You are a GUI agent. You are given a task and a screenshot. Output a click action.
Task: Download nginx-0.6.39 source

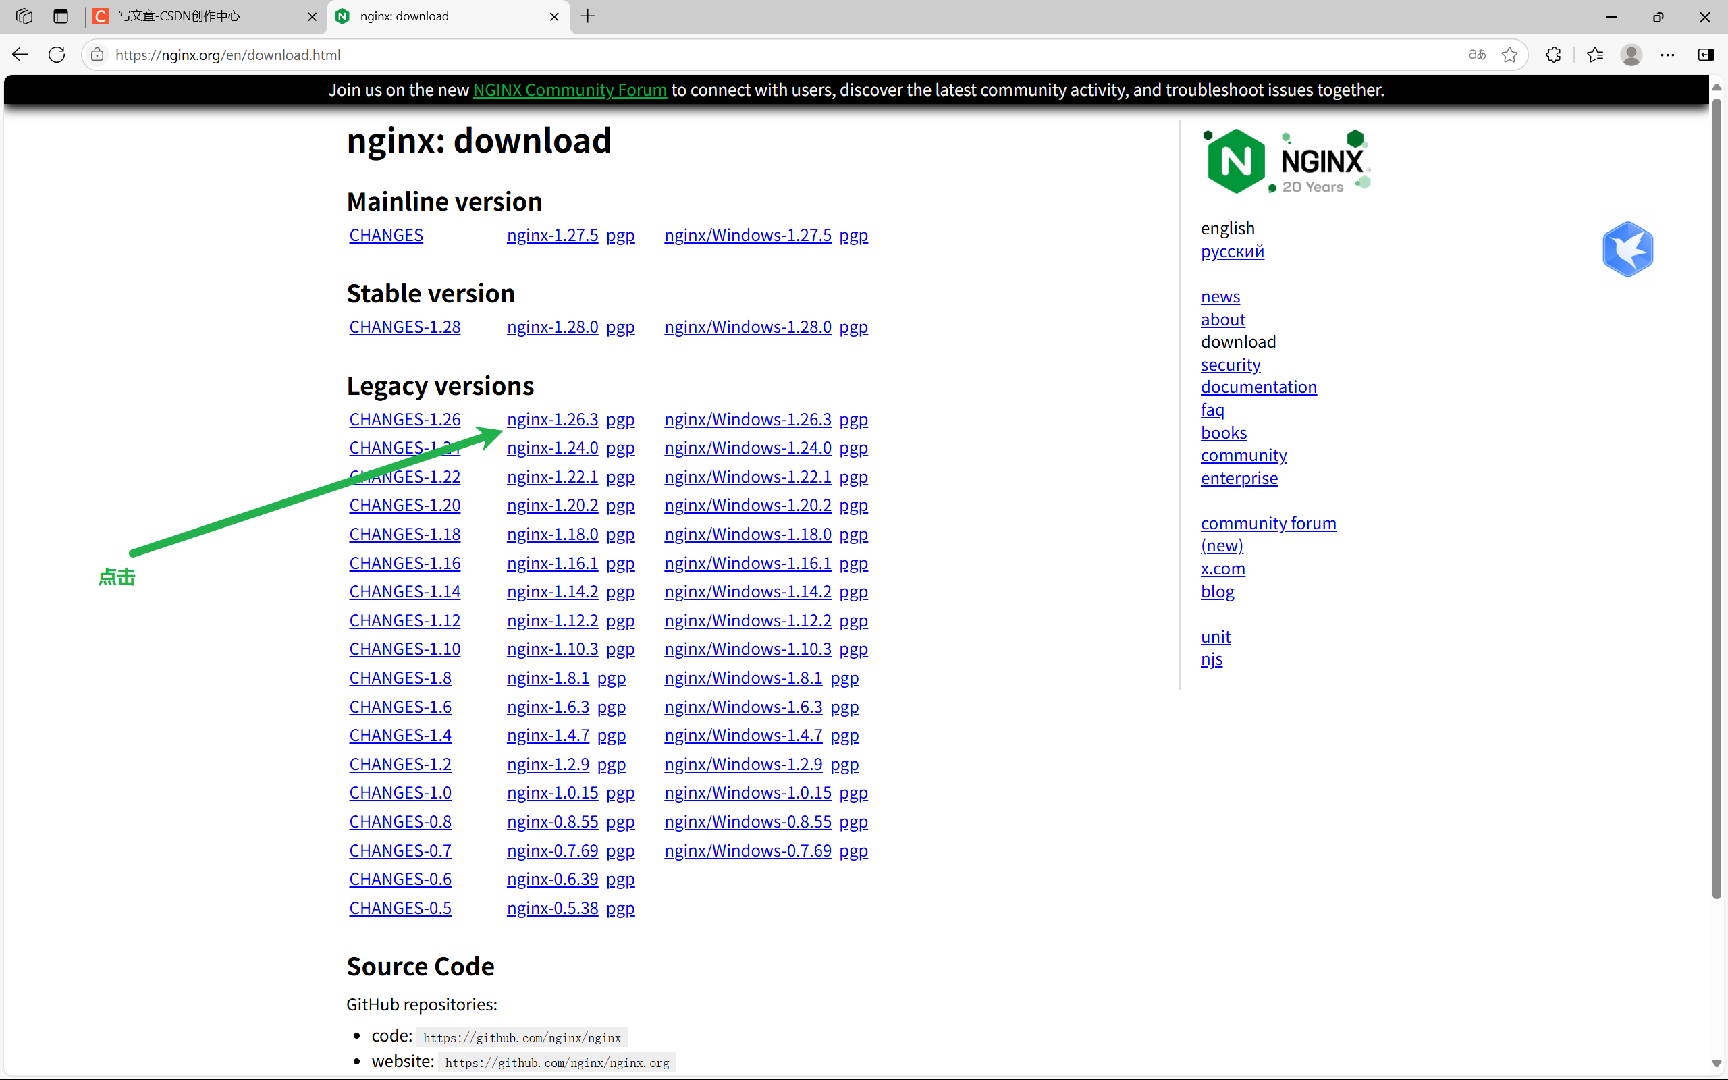pyautogui.click(x=553, y=880)
